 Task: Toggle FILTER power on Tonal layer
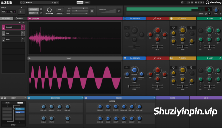[x=171, y=58]
